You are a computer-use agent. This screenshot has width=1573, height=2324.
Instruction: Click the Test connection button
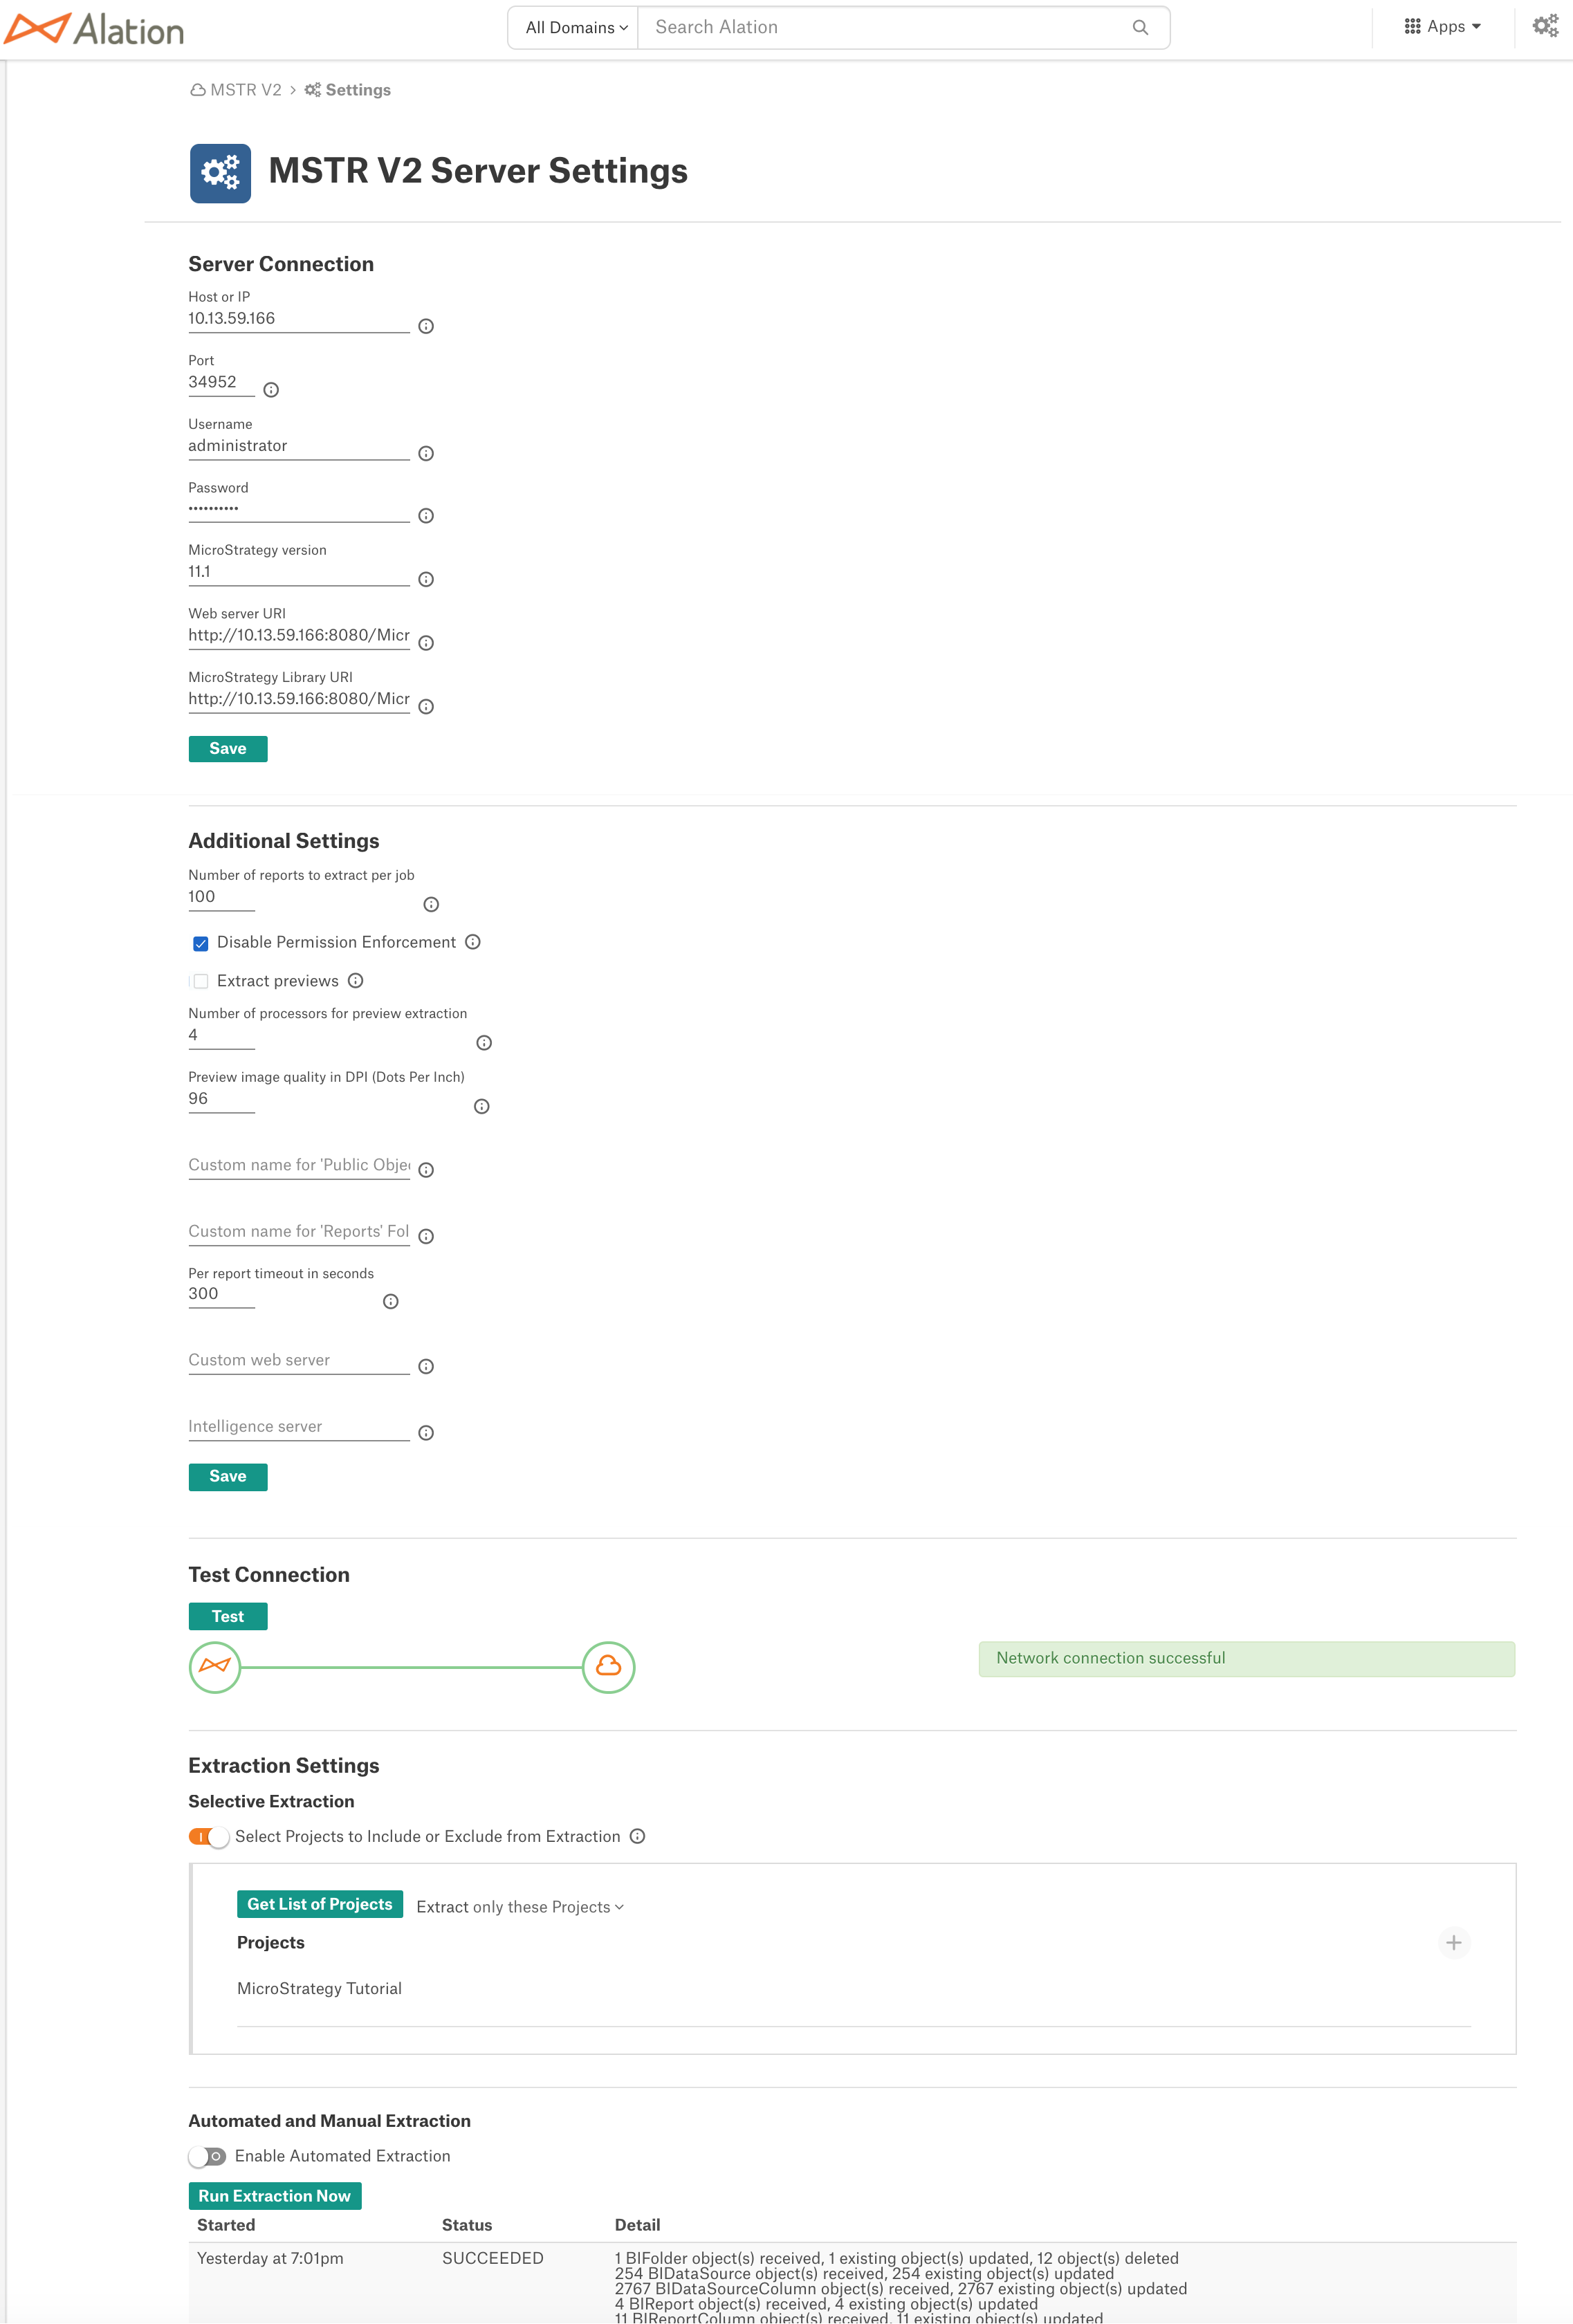pos(228,1616)
